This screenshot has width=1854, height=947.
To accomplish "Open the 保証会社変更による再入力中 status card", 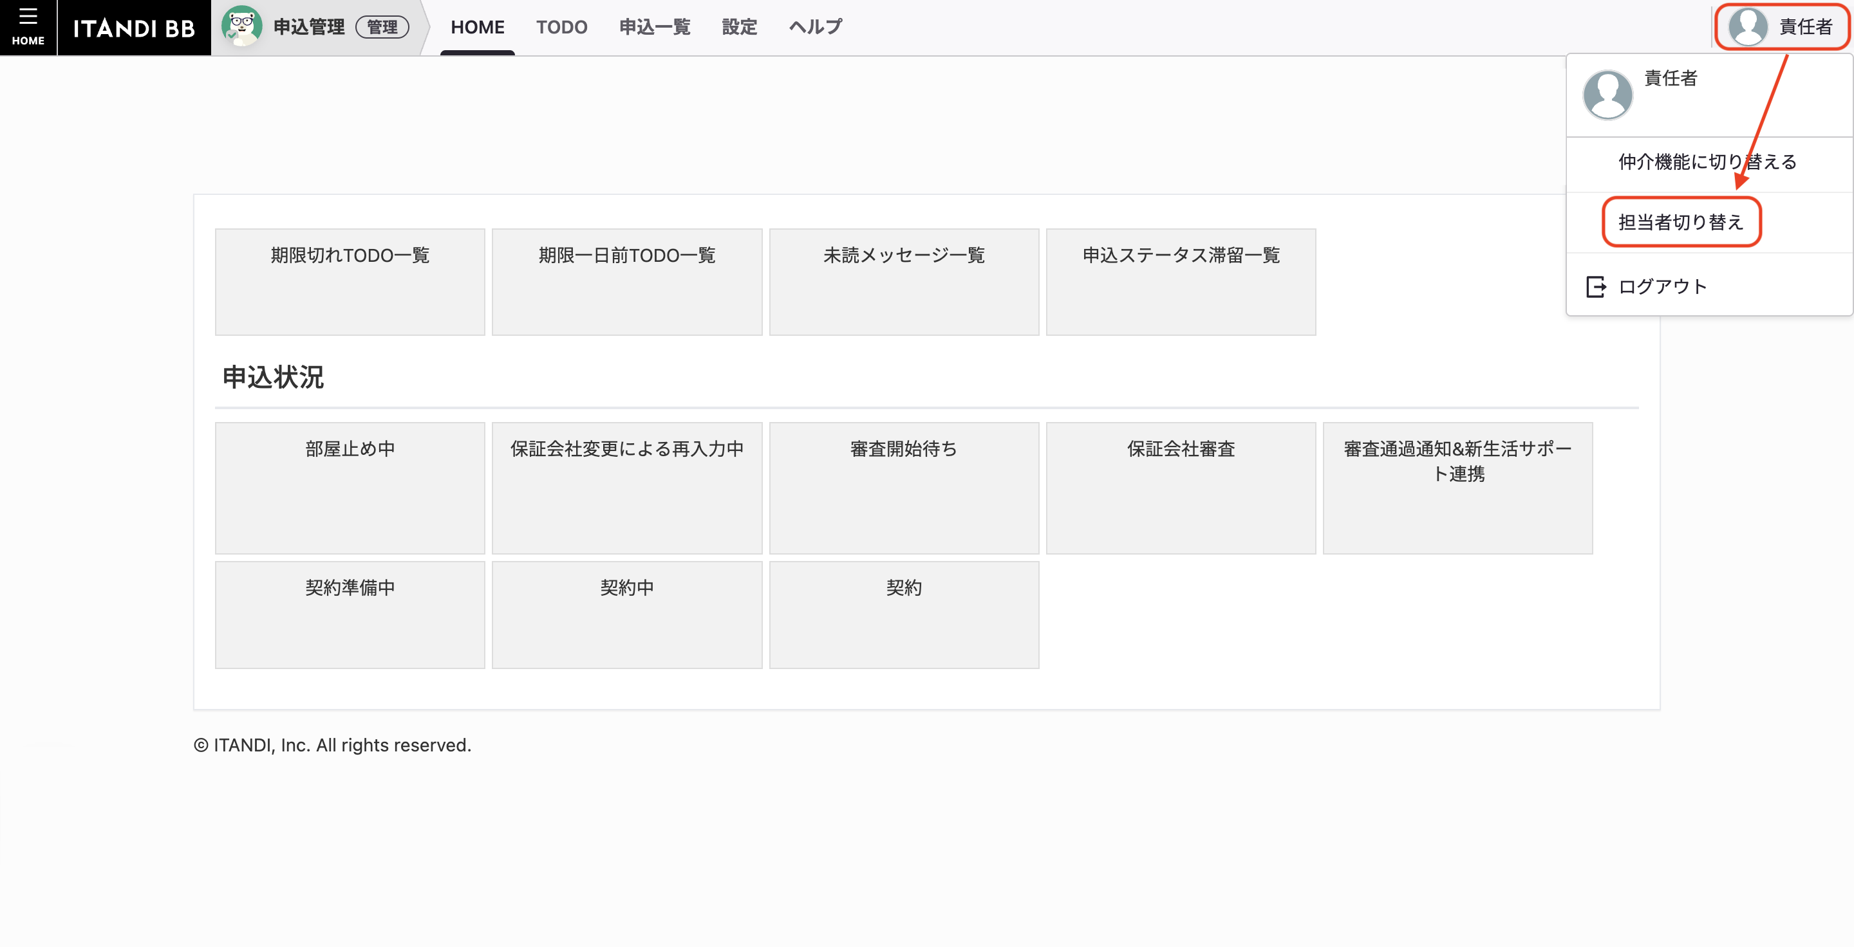I will [x=627, y=488].
